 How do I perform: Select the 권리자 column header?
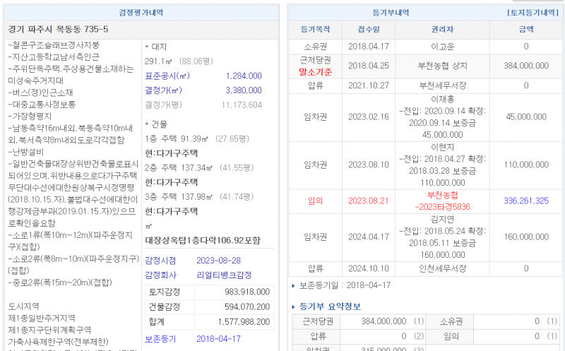pyautogui.click(x=442, y=30)
